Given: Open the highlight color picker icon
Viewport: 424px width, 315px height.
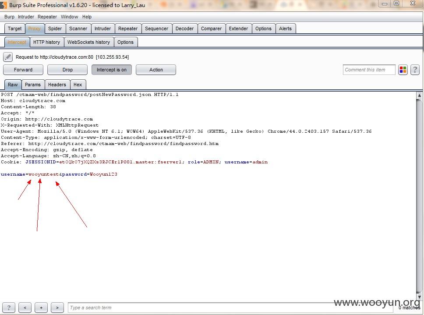Looking at the screenshot, I should (403, 70).
